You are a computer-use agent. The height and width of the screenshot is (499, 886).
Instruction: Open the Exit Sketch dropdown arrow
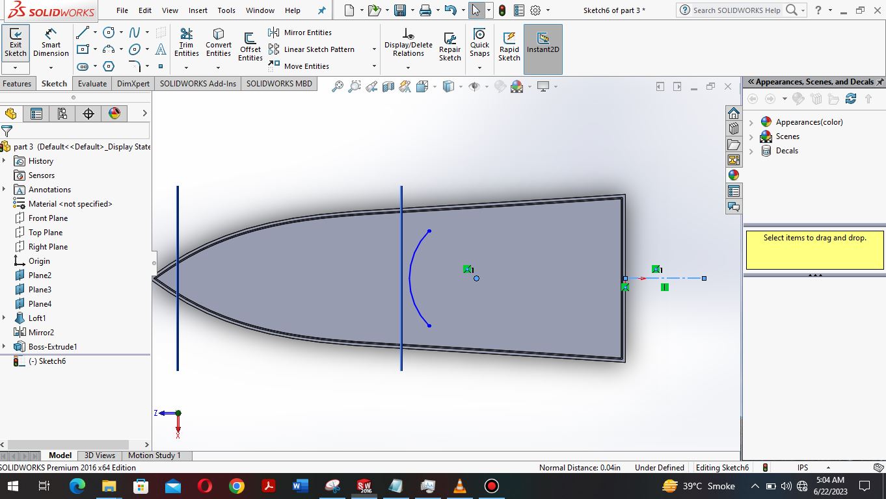[x=16, y=68]
